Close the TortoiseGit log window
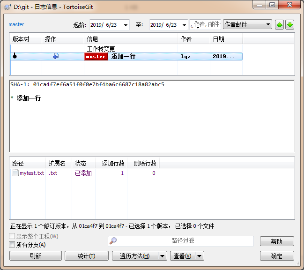The width and height of the screenshot is (304, 270). click(289, 5)
